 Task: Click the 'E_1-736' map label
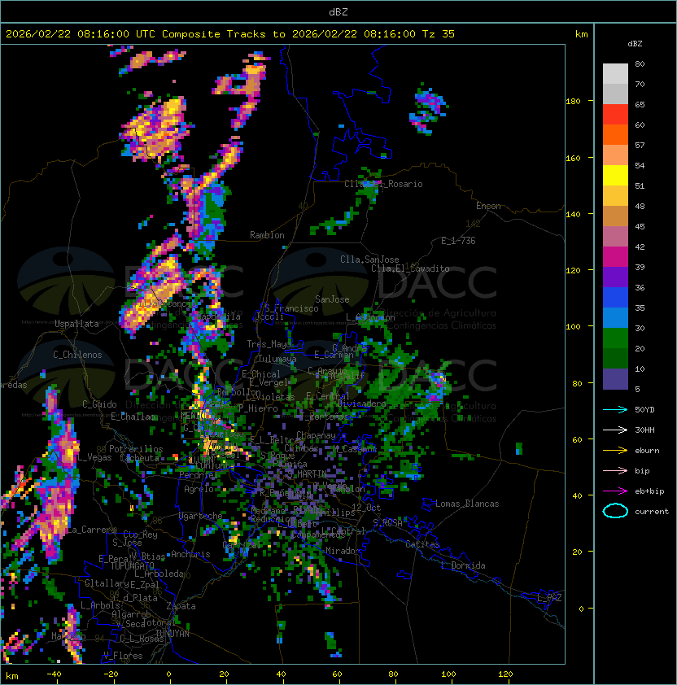[x=458, y=241]
